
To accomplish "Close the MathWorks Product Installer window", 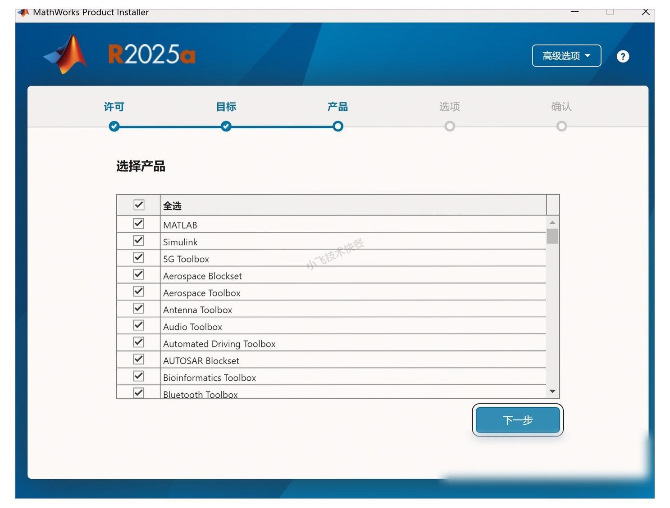I will point(646,12).
